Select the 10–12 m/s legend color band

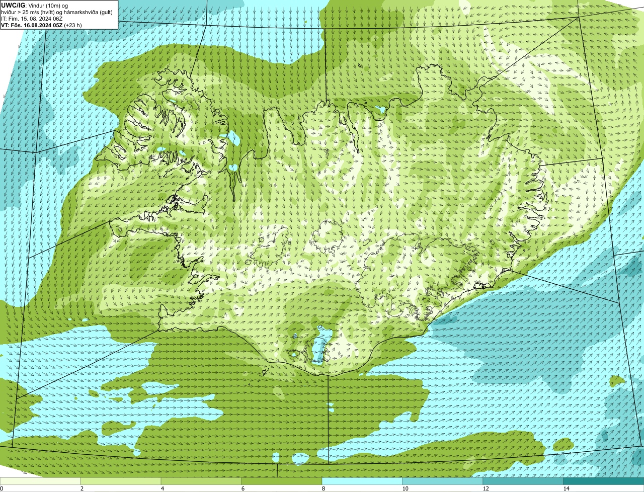443,481
